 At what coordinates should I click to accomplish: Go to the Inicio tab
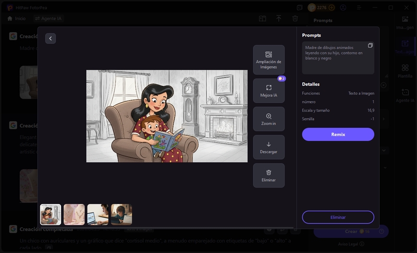(16, 18)
